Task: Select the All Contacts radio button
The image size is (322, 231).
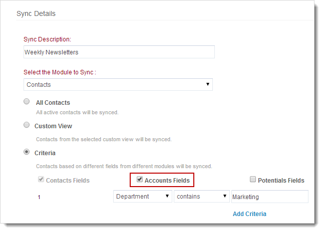Action: pos(27,102)
